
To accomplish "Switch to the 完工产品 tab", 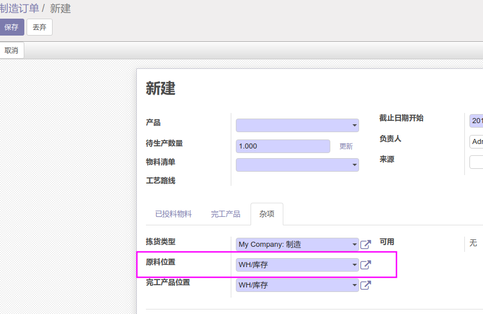I will click(226, 214).
